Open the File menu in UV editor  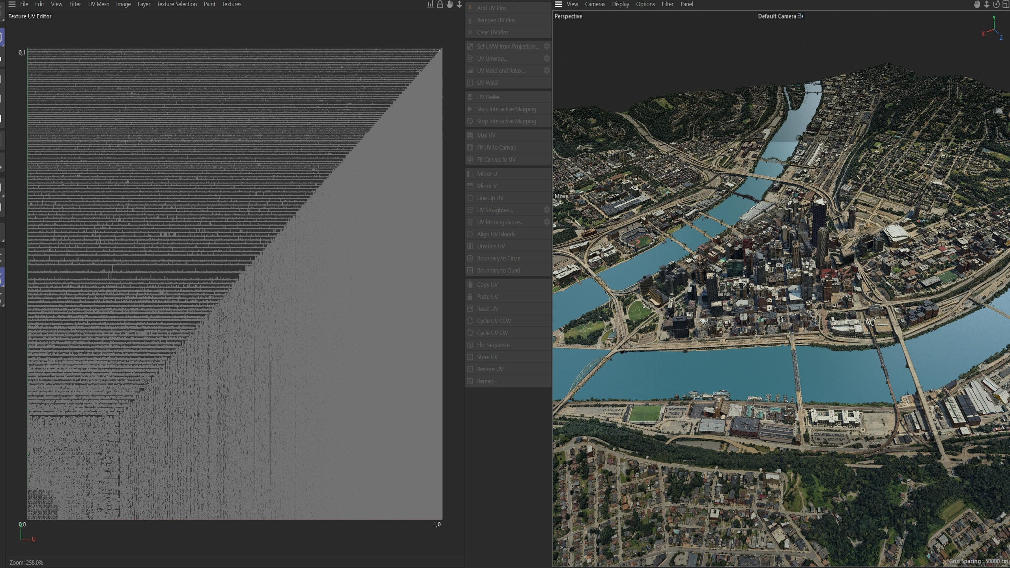(24, 4)
